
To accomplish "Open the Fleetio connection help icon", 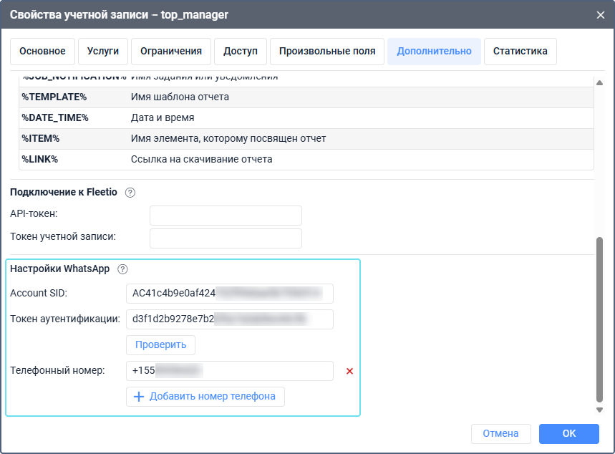I will [x=130, y=193].
